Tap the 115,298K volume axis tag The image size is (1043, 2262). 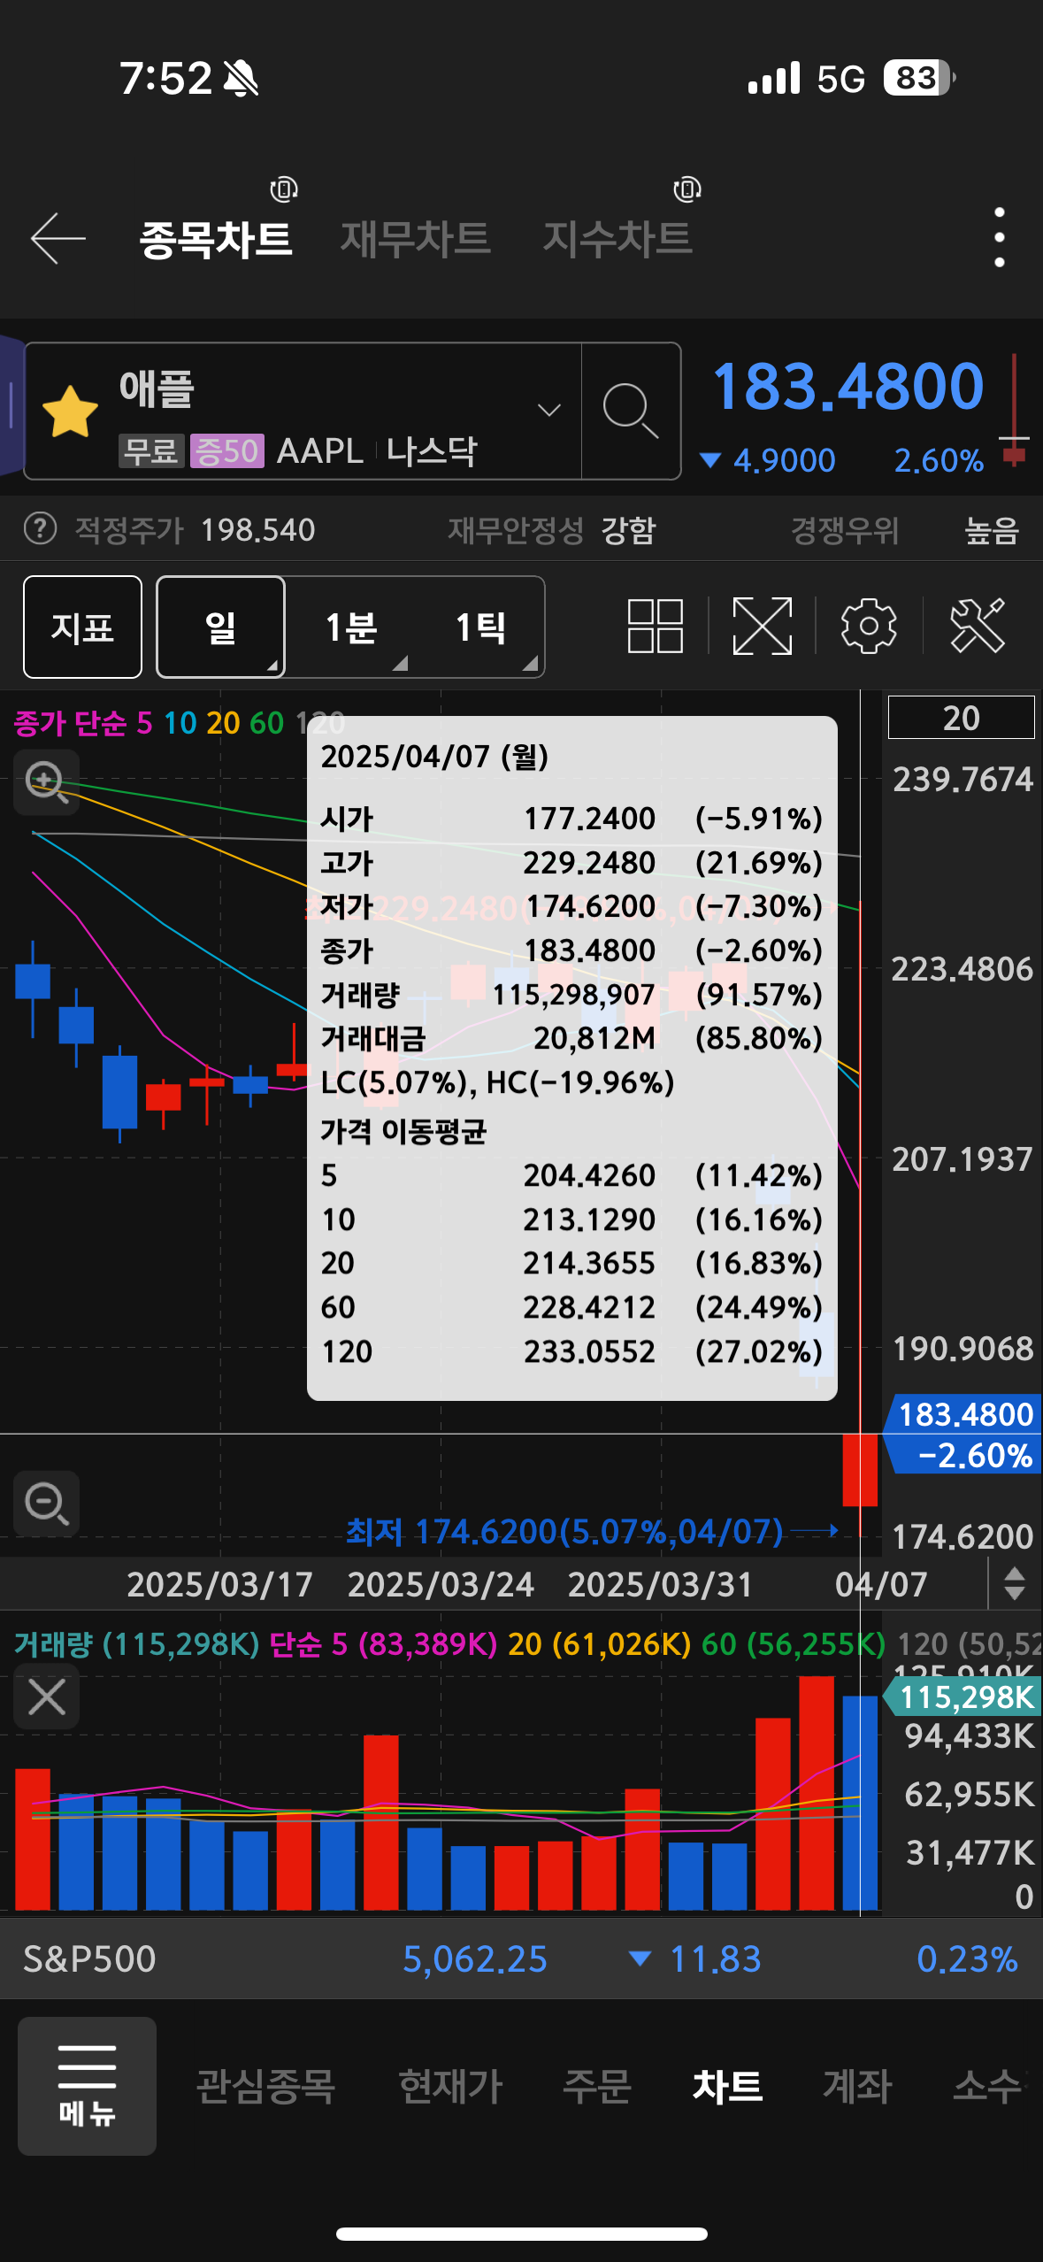(x=963, y=1696)
